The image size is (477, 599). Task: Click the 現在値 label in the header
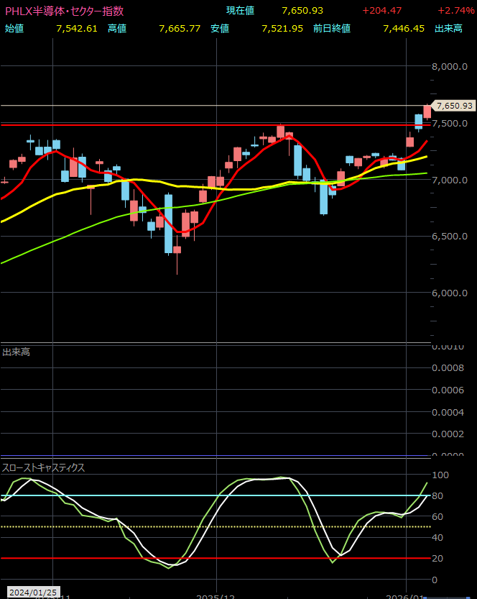(x=241, y=12)
